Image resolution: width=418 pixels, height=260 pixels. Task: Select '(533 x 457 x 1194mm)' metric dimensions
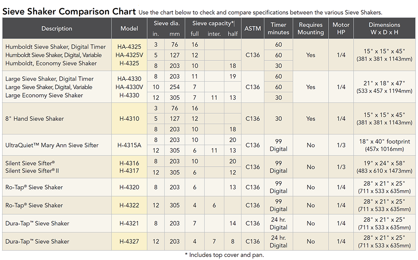tap(385, 91)
